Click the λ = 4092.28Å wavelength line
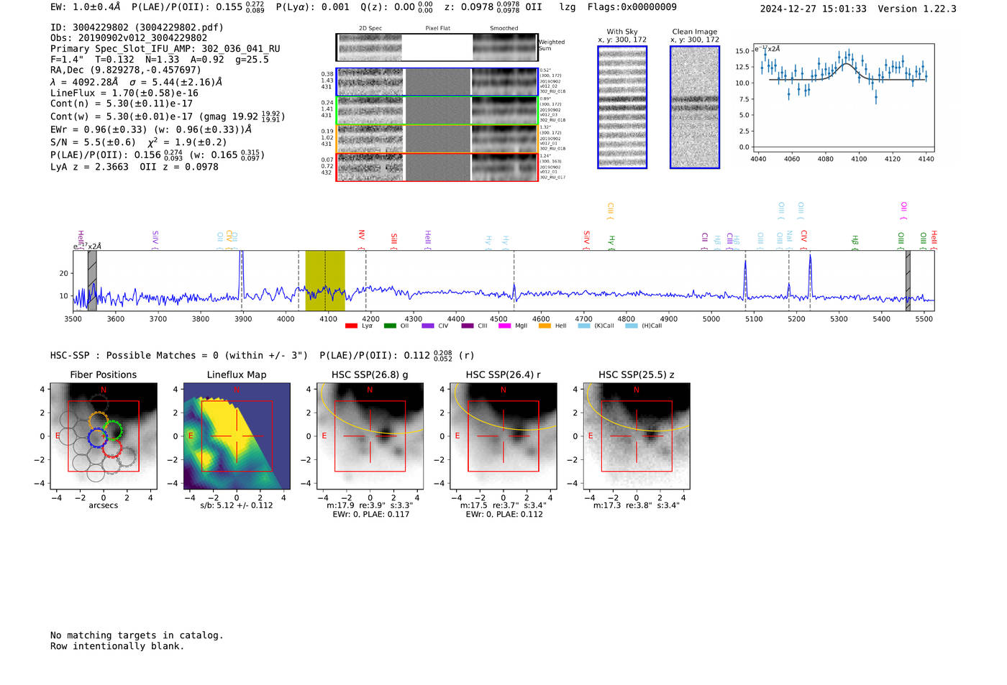This screenshot has height=685, width=1007. [136, 82]
